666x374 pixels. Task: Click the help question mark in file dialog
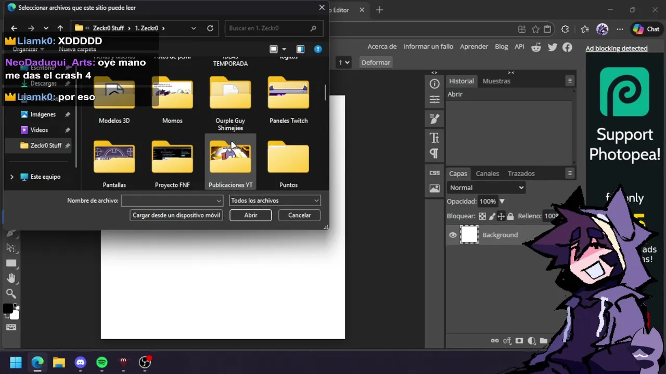click(318, 49)
